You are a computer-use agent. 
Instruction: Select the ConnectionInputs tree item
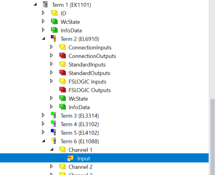tap(90, 48)
